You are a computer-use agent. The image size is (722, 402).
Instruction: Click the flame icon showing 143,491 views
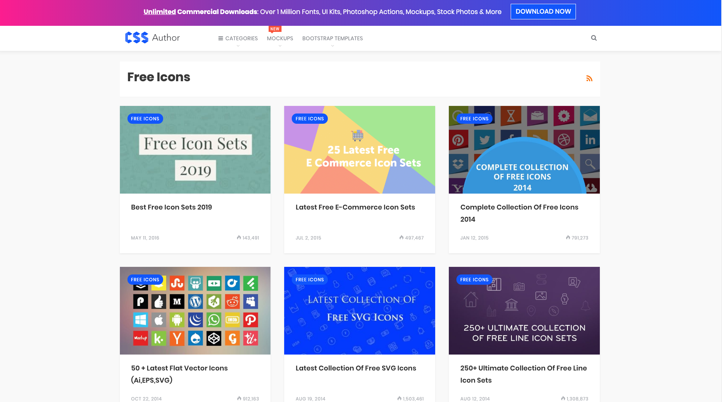click(238, 238)
